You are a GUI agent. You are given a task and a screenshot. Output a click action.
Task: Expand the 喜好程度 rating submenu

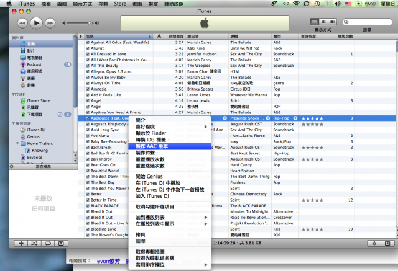170,127
